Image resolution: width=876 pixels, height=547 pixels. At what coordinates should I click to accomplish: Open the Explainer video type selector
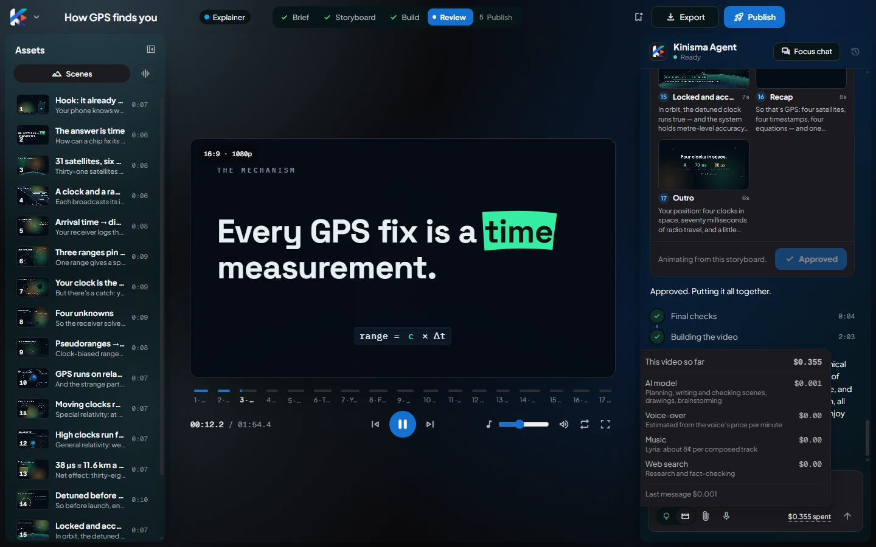(x=224, y=17)
